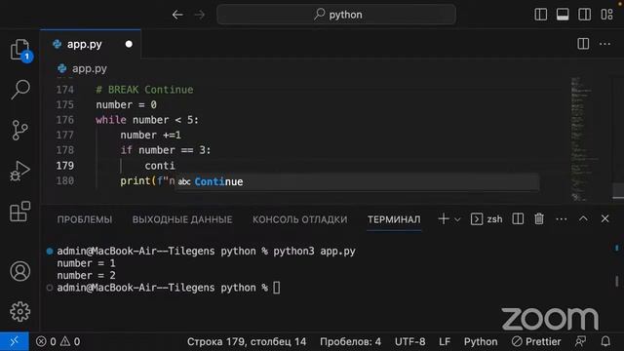Open errors and warnings count in status bar
This screenshot has height=351, width=624.
click(x=58, y=341)
